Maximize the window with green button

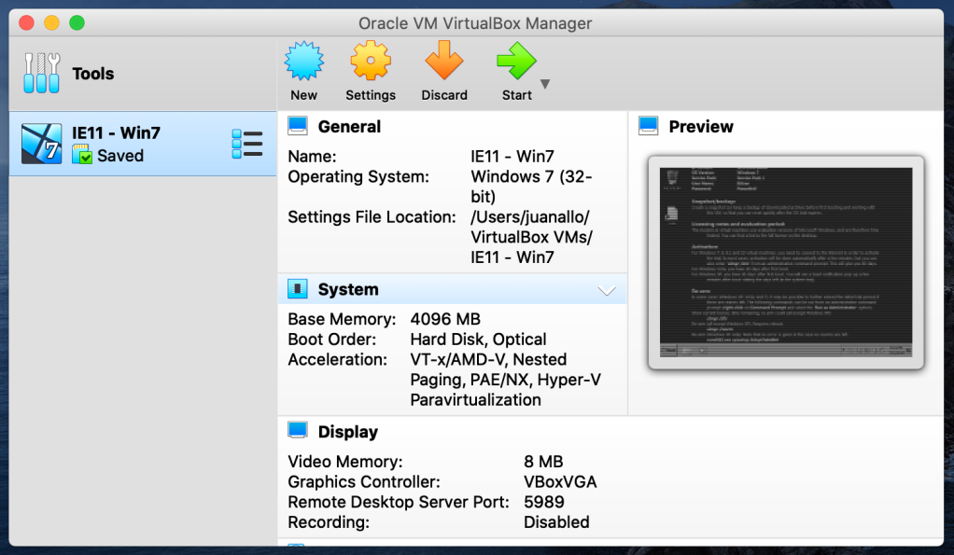point(77,23)
